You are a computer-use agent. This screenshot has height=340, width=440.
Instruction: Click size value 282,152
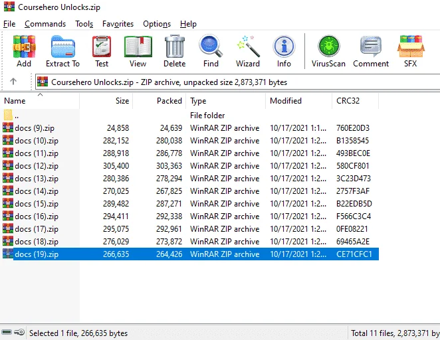pos(116,141)
